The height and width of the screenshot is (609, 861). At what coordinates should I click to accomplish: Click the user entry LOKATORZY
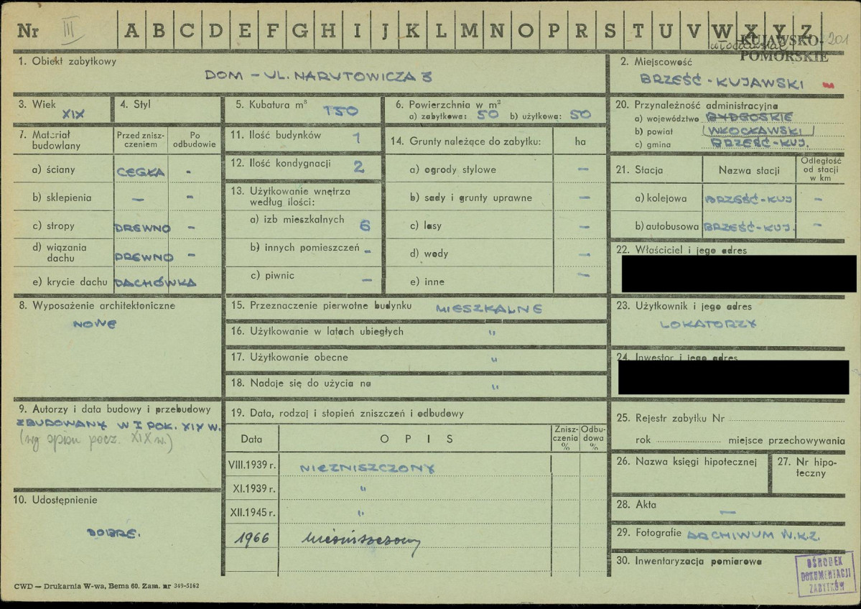(708, 324)
